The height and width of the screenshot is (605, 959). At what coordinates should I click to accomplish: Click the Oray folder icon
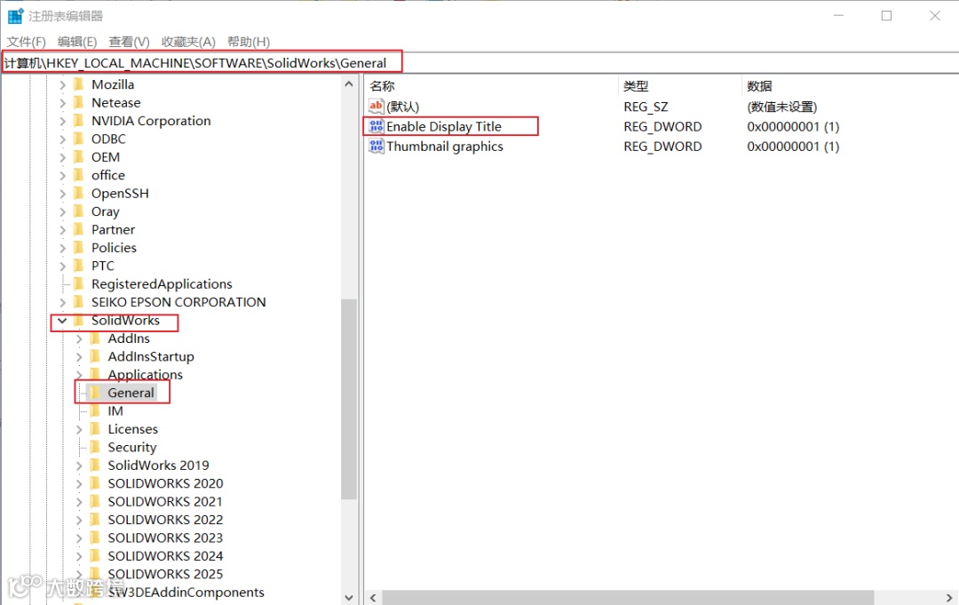(78, 211)
